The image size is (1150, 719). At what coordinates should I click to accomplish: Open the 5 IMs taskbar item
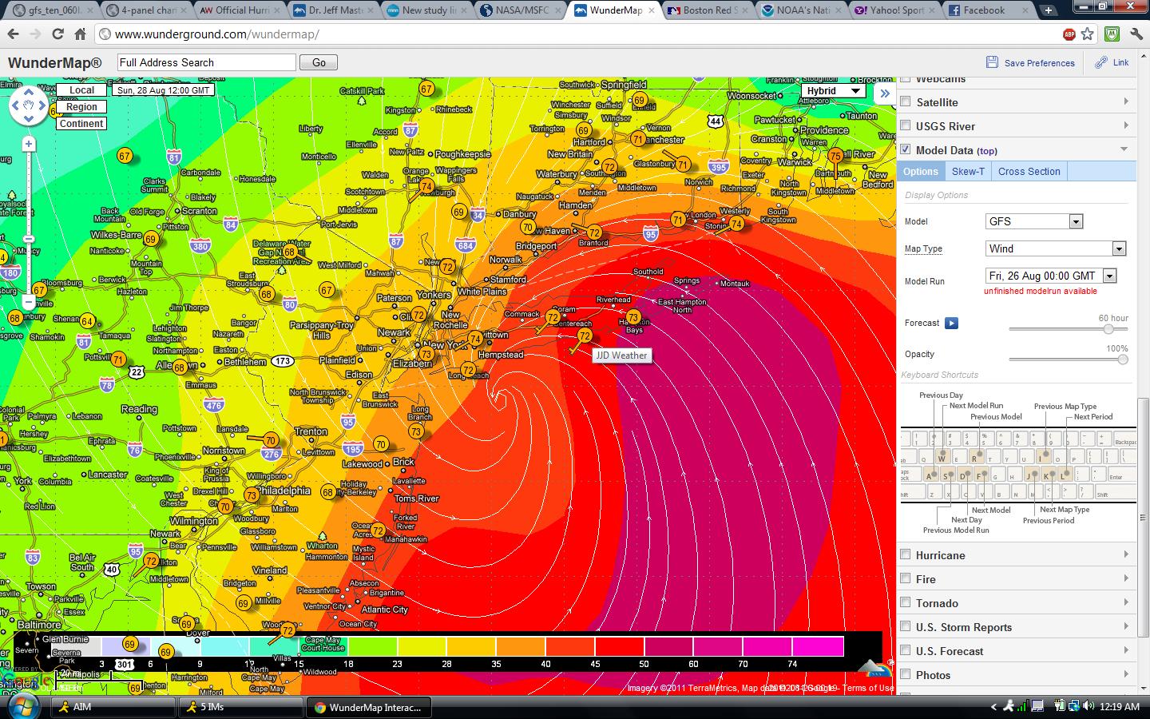[241, 707]
